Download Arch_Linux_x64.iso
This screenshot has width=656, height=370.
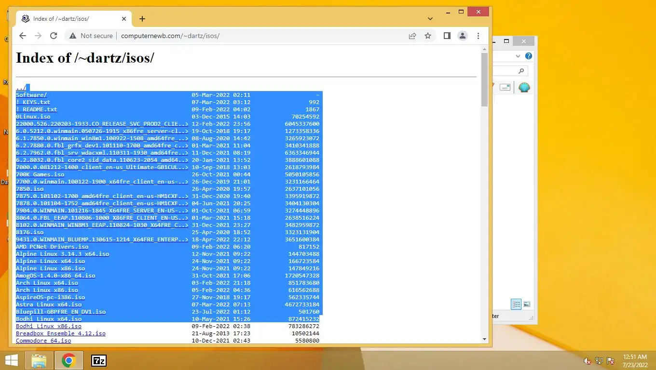click(47, 283)
